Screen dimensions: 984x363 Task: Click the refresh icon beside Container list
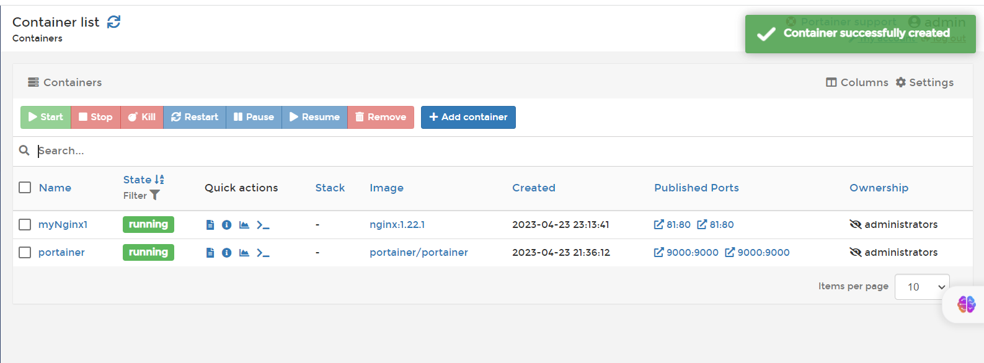pyautogui.click(x=113, y=22)
